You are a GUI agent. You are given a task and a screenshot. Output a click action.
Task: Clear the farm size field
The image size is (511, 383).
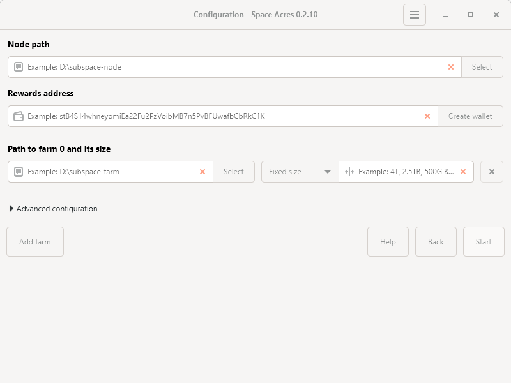point(463,172)
